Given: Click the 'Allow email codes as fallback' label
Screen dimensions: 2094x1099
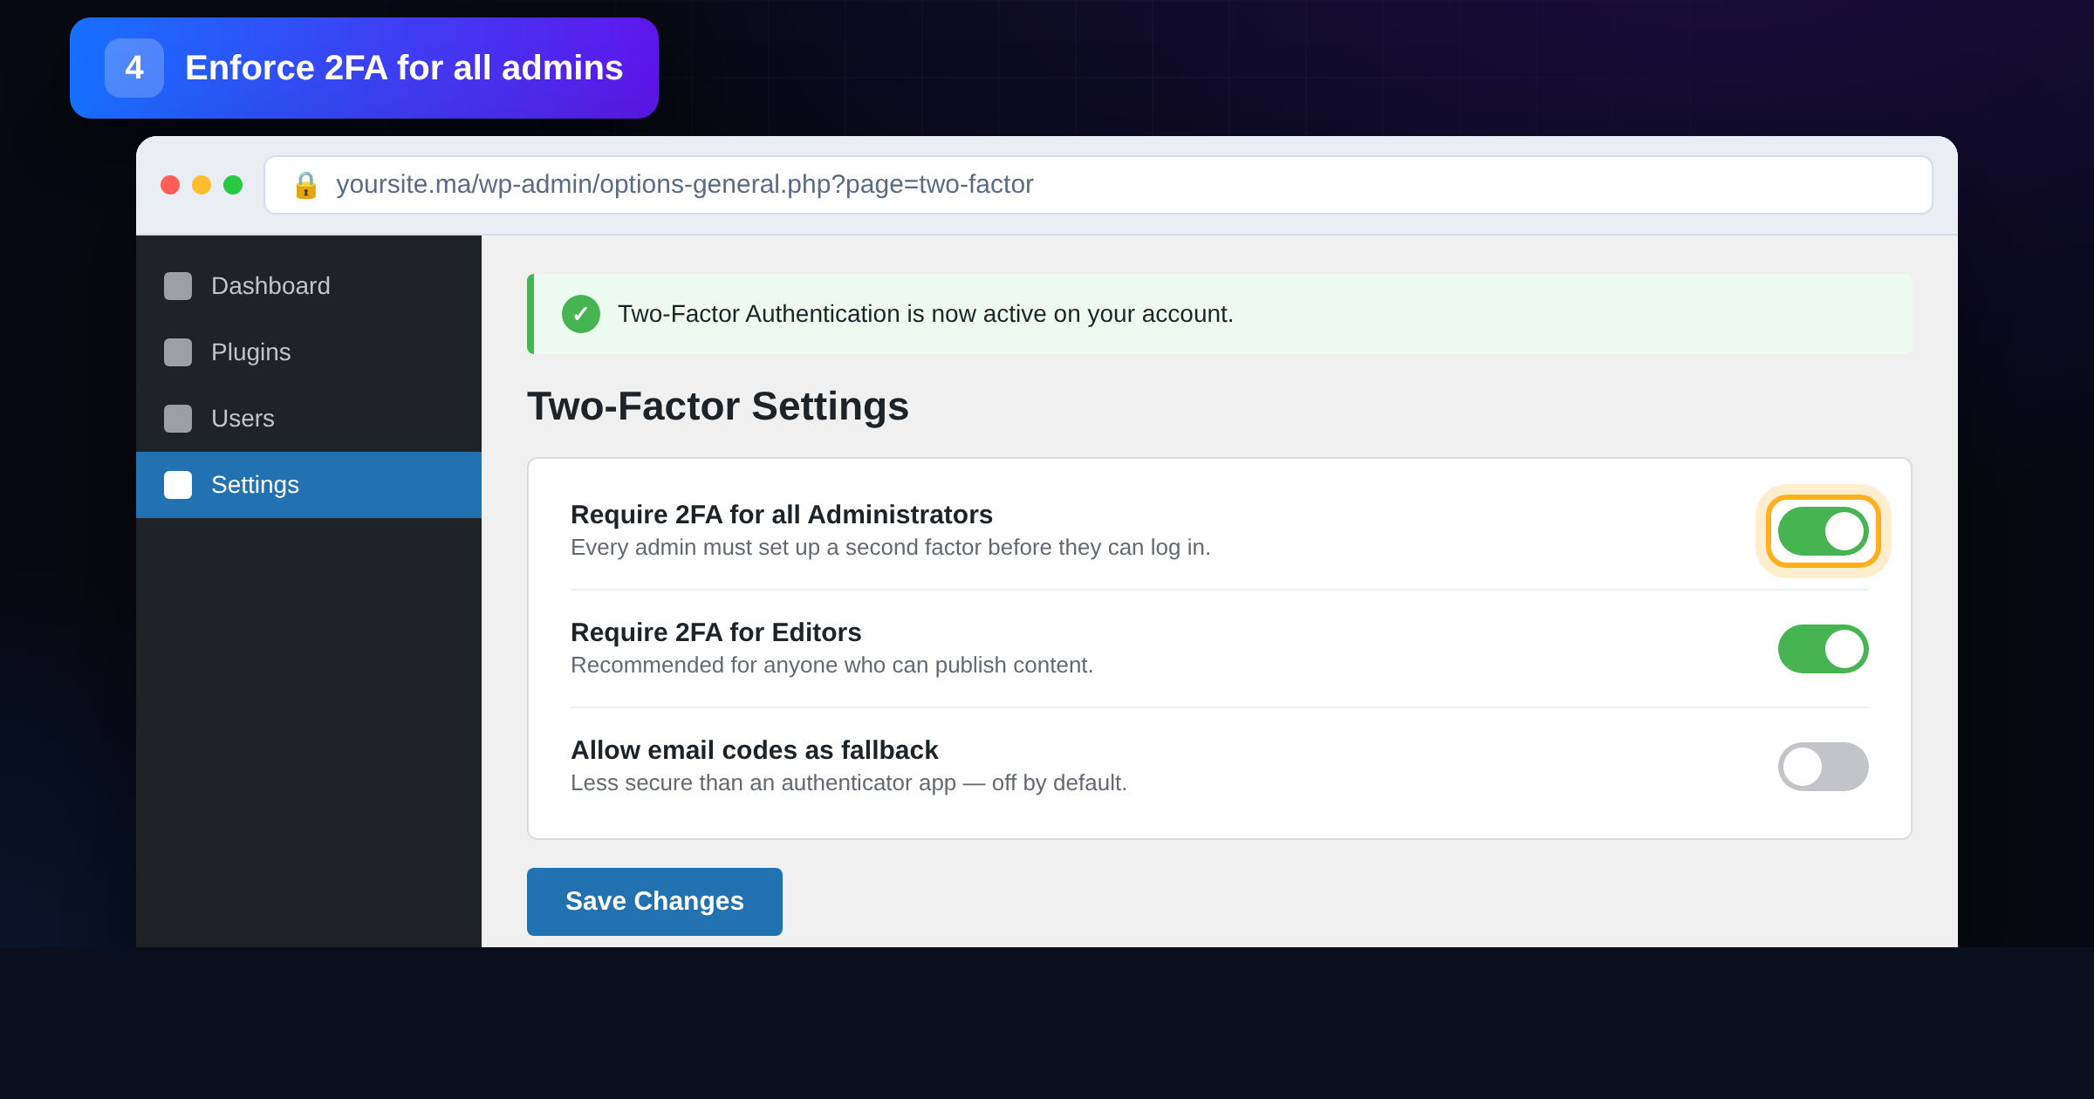Looking at the screenshot, I should (x=755, y=750).
